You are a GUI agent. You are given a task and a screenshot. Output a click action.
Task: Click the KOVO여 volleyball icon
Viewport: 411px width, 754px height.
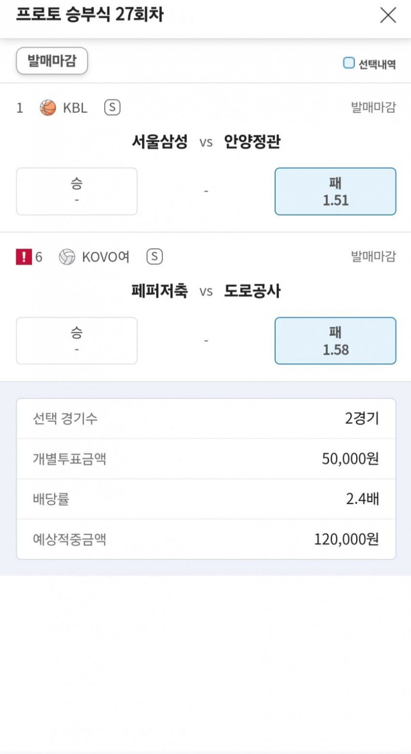[x=67, y=257]
